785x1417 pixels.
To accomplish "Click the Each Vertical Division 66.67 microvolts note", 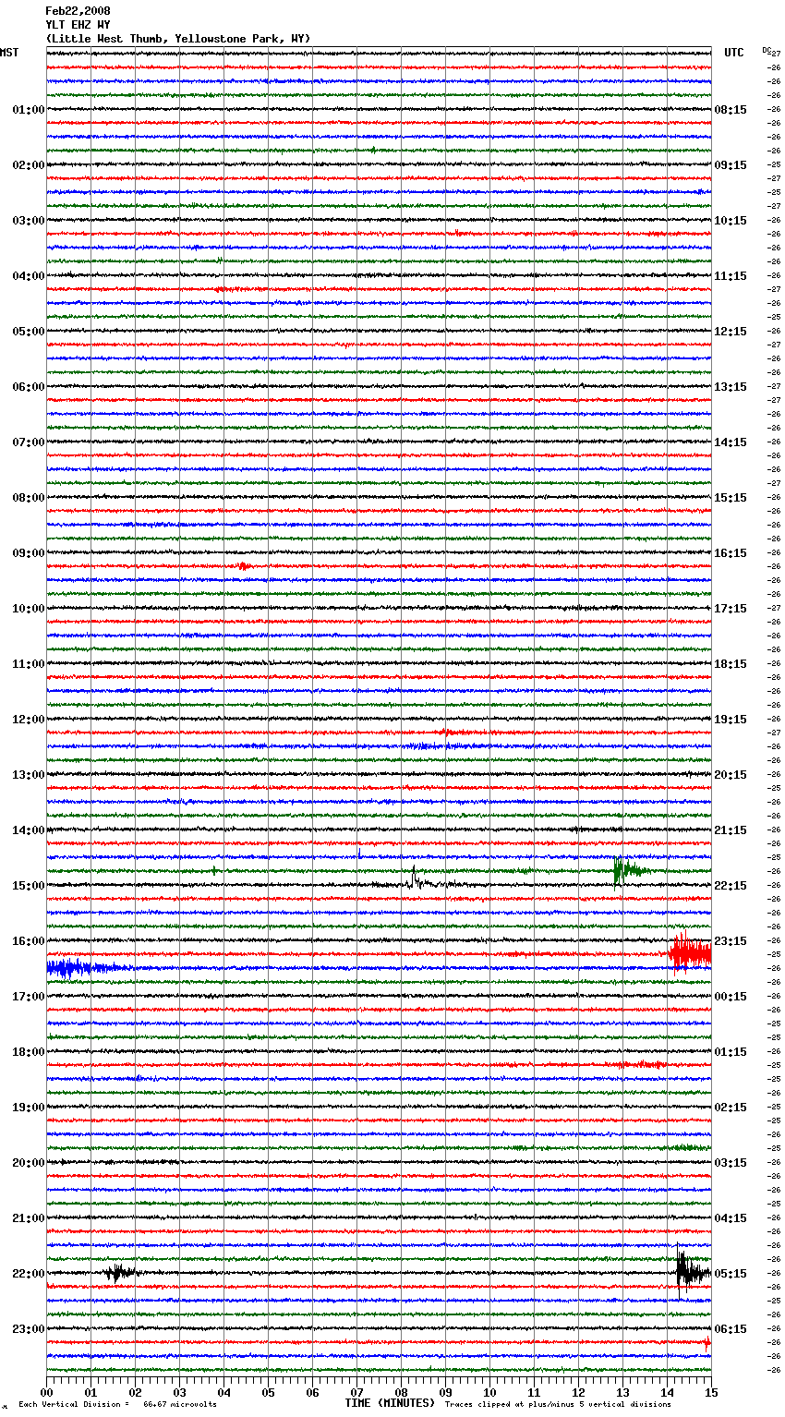I will tap(118, 1404).
